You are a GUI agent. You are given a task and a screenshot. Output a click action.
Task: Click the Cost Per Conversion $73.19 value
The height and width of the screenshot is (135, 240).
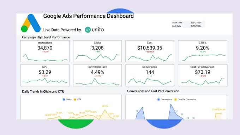pyautogui.click(x=203, y=72)
